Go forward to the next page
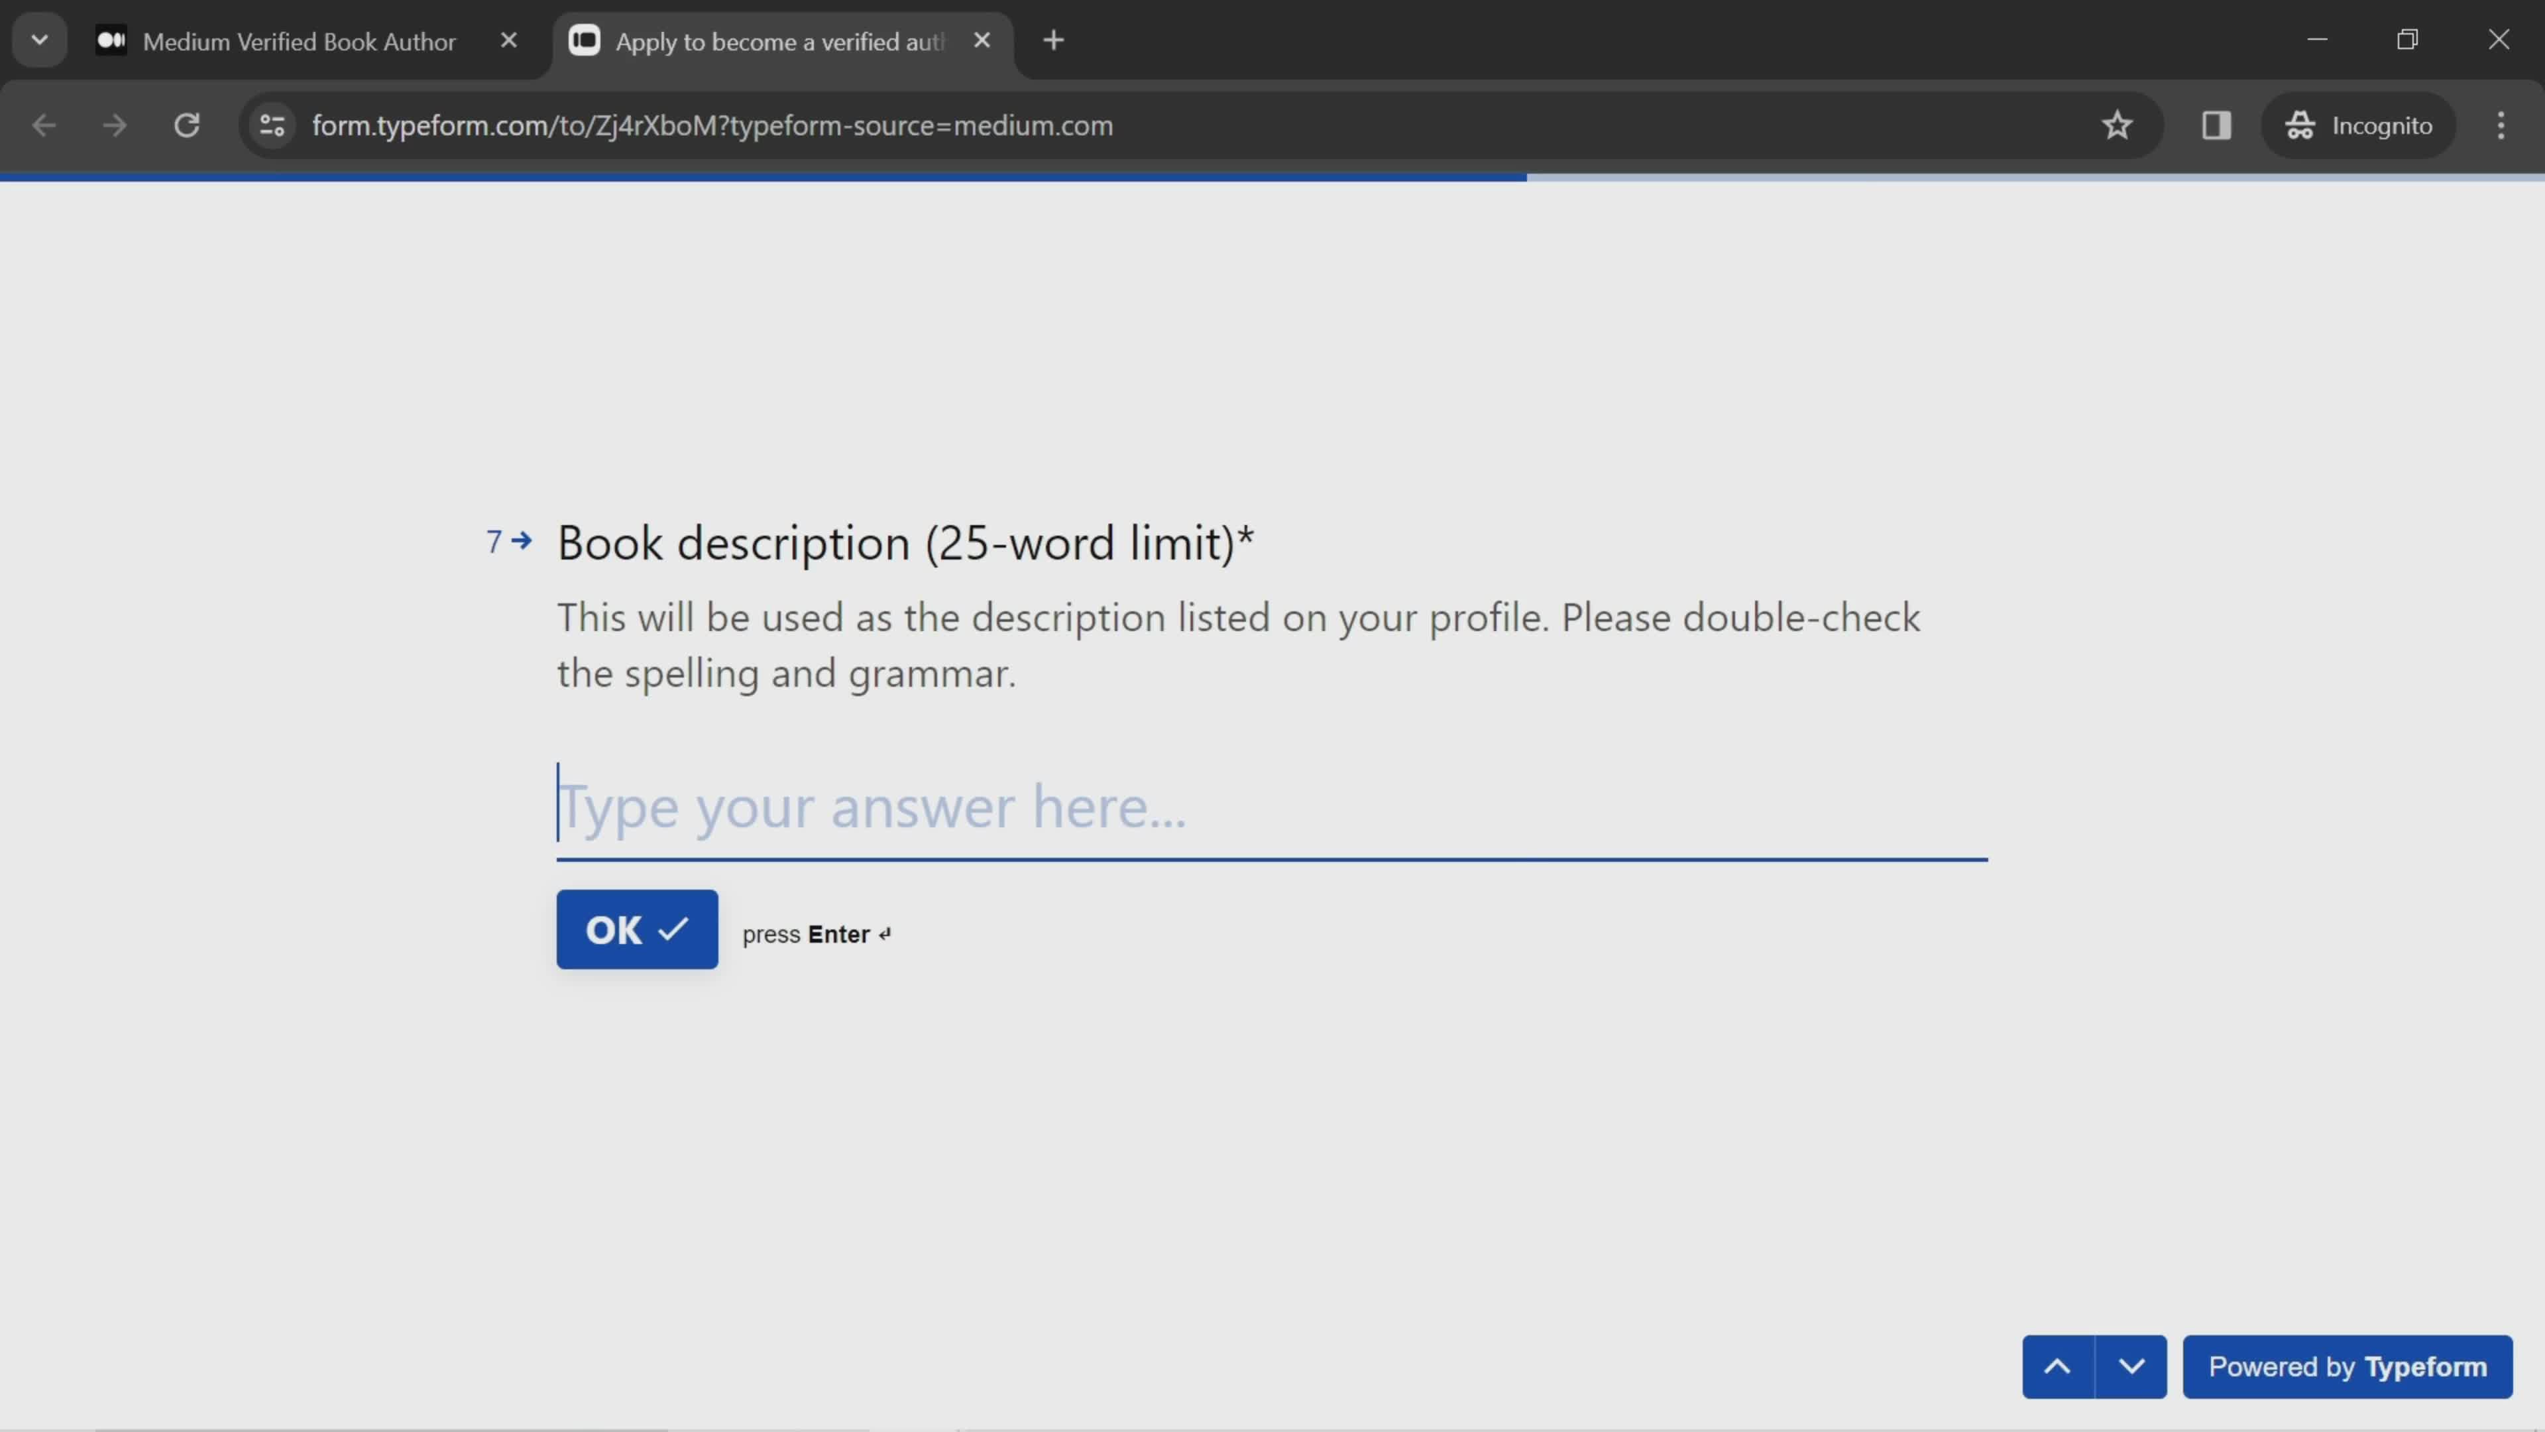Screen dimensions: 2545x1432 pos(115,125)
